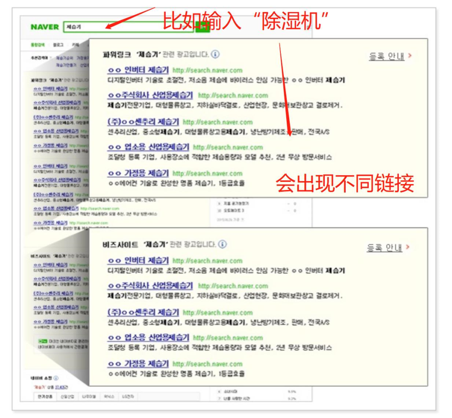The width and height of the screenshot is (452, 418).
Task: Click the info icon beside the enlarged 파워링크 heading
Action: point(215,54)
